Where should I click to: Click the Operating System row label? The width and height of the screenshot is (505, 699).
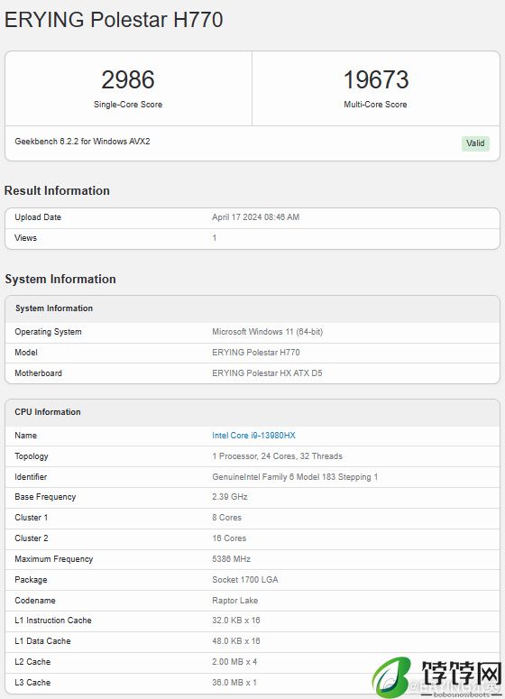click(48, 332)
